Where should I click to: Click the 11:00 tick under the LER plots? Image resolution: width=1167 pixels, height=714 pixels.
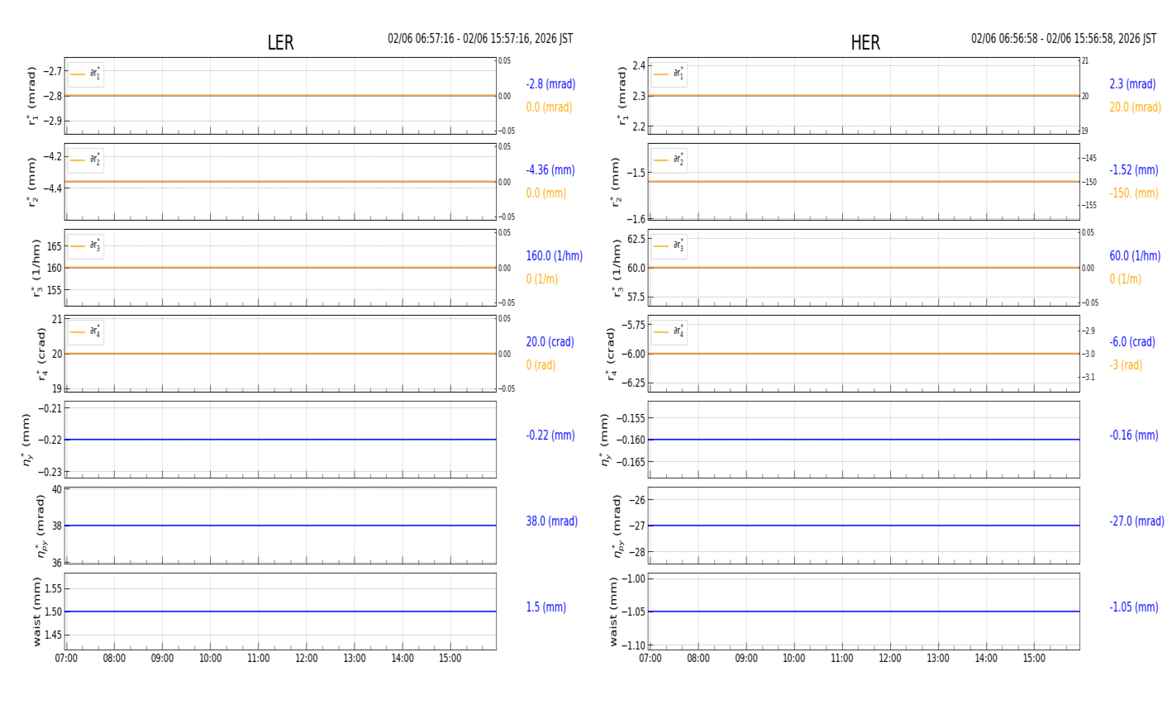point(259,659)
